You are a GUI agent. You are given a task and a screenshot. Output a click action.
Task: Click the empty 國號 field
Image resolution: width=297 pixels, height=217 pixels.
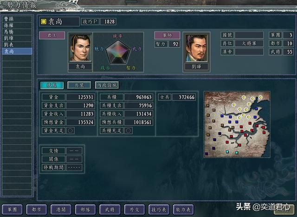coord(249,35)
